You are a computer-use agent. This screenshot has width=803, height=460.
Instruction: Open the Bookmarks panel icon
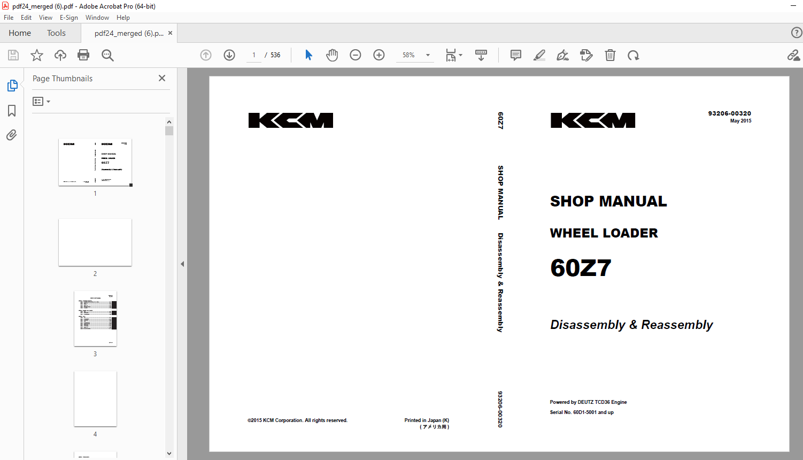[12, 111]
